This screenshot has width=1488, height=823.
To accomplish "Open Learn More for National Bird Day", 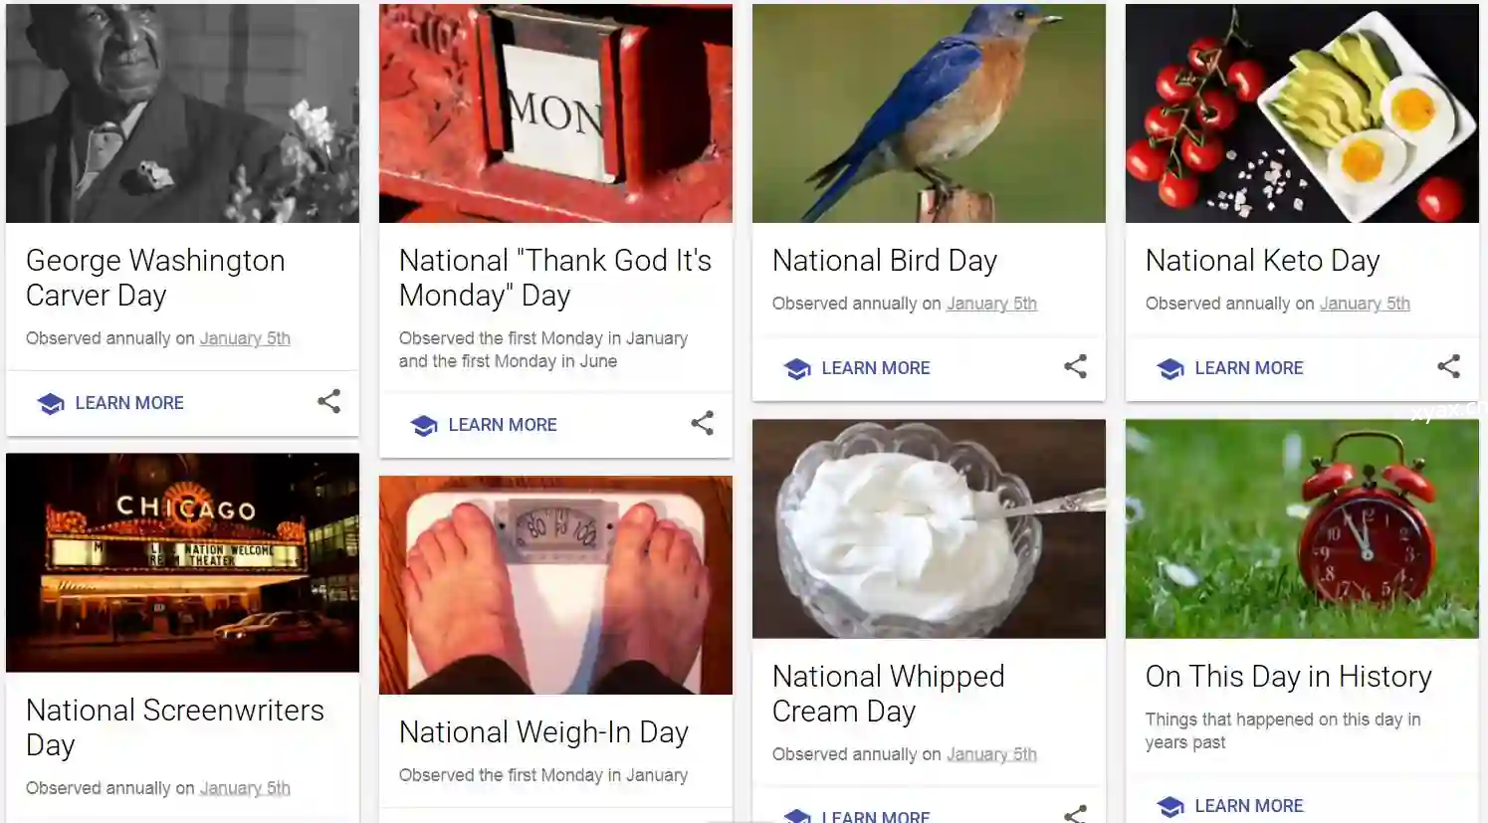I will click(x=875, y=368).
